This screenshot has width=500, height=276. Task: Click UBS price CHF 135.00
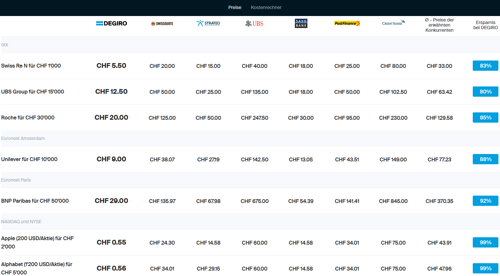[x=254, y=92]
